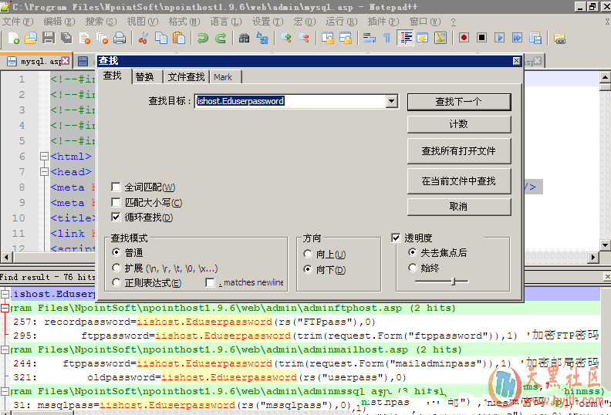The height and width of the screenshot is (415, 611).
Task: Click the 透明度 transparency slider
Action: point(453,282)
